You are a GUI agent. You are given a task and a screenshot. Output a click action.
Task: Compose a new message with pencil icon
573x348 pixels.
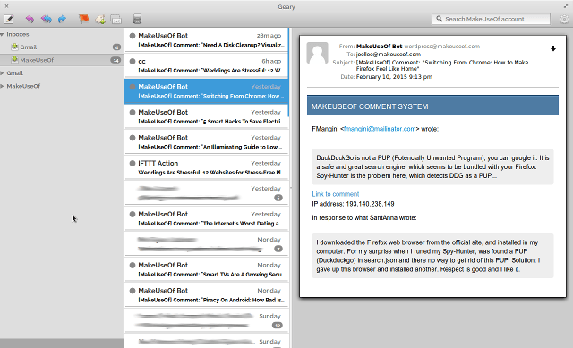[x=9, y=19]
